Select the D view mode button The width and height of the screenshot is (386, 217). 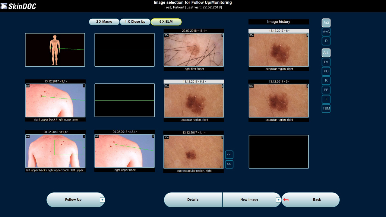[326, 41]
